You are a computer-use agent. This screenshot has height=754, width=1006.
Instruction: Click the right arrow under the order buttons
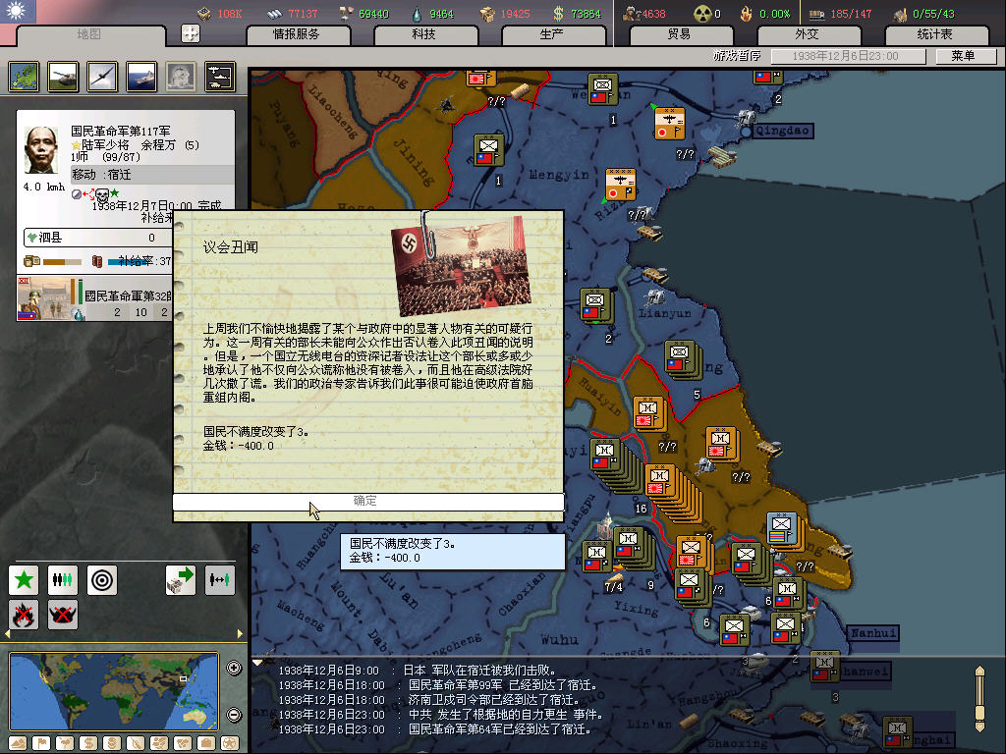tap(240, 634)
